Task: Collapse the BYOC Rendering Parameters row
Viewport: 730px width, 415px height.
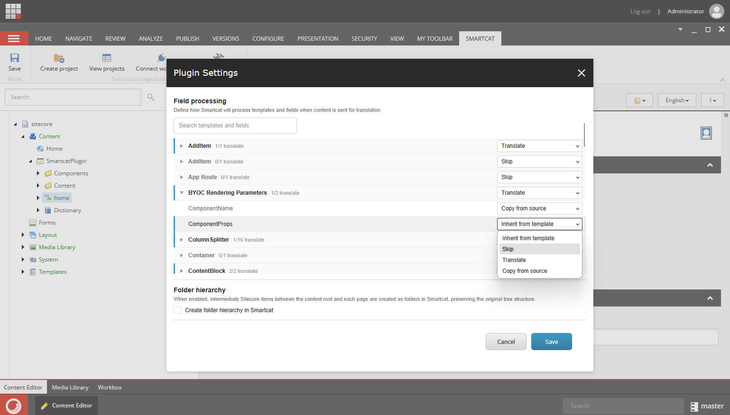Action: coord(182,193)
